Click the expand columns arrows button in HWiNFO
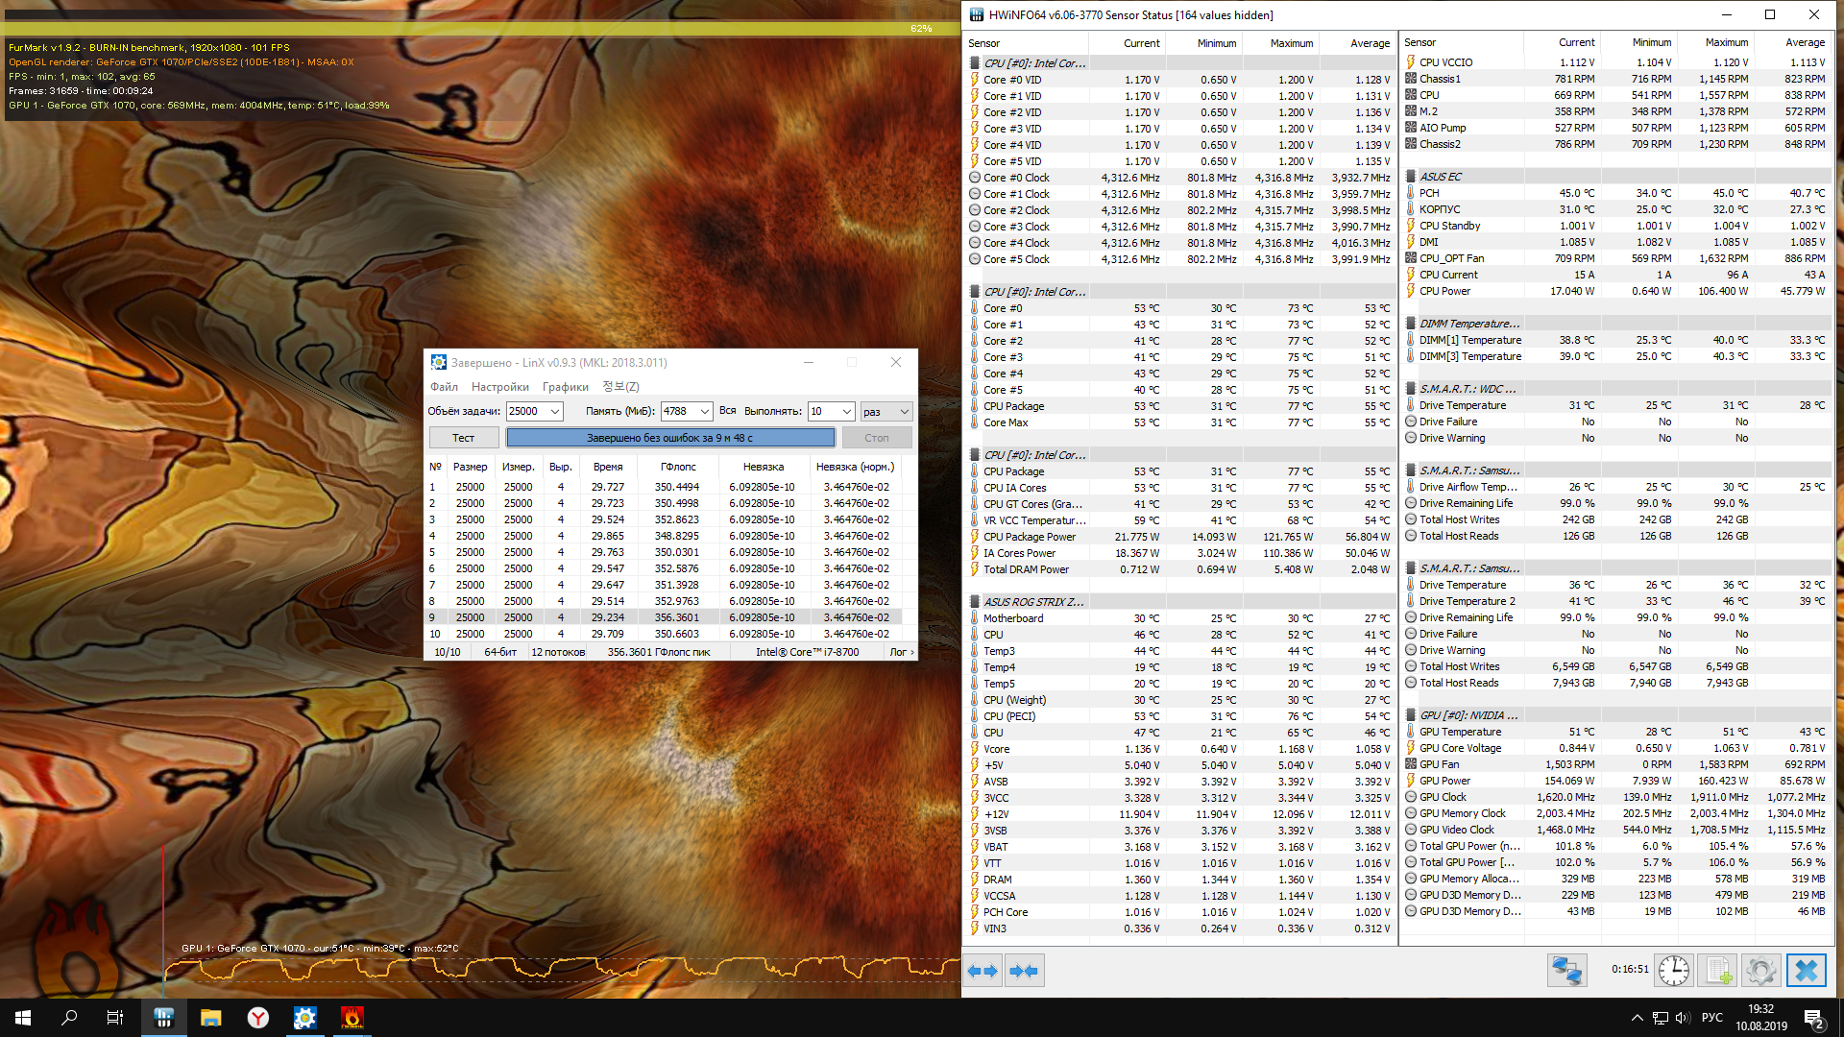1844x1037 pixels. (x=983, y=971)
